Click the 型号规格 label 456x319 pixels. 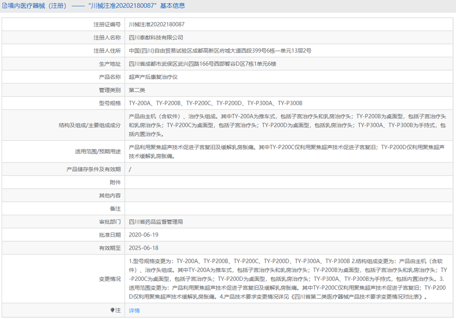click(x=109, y=103)
